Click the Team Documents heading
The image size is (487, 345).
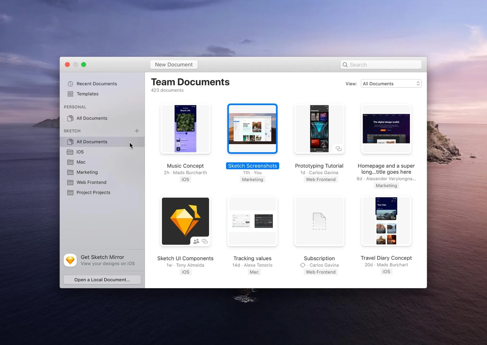[x=190, y=82]
